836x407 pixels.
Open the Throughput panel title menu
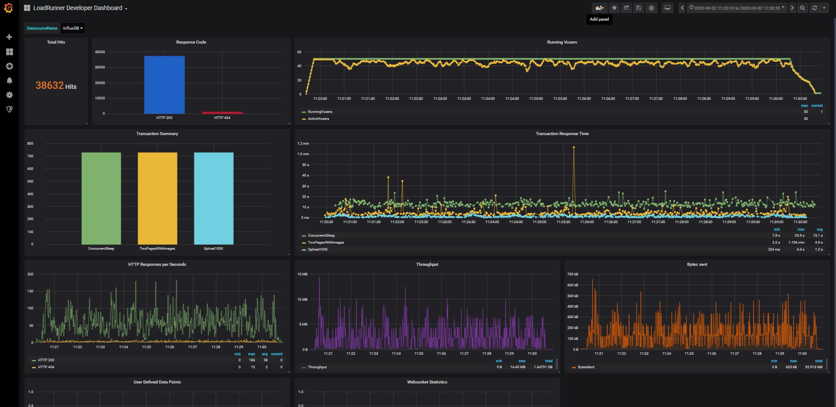(x=427, y=265)
